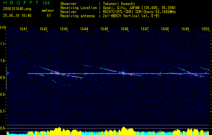This screenshot has height=135, width=212.
Task: Click the gray vertical bar beside the frequency axis
Action: tap(6, 78)
